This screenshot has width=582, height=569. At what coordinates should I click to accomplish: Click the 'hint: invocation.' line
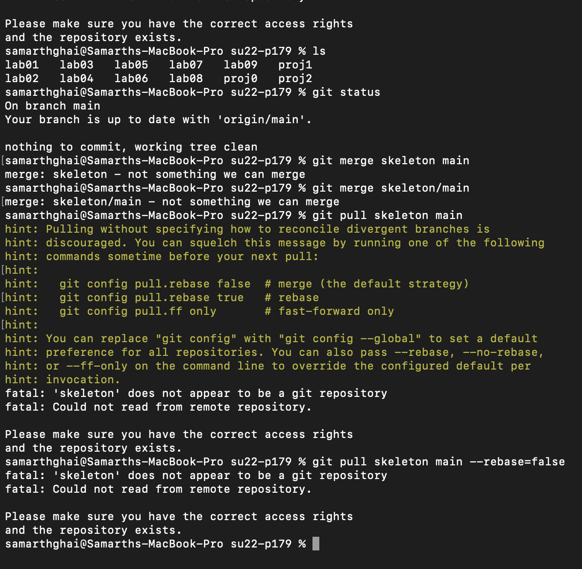tap(62, 379)
